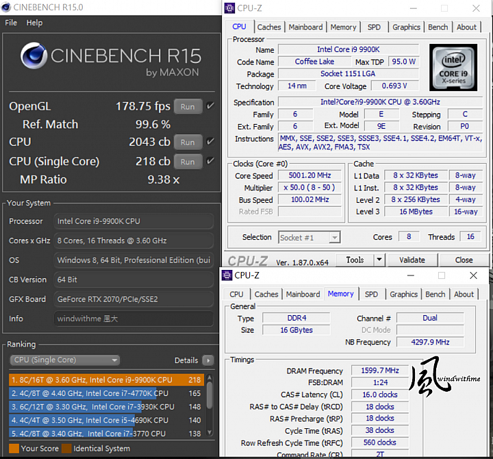Click the Multiplier value x 50.0

tap(309, 188)
